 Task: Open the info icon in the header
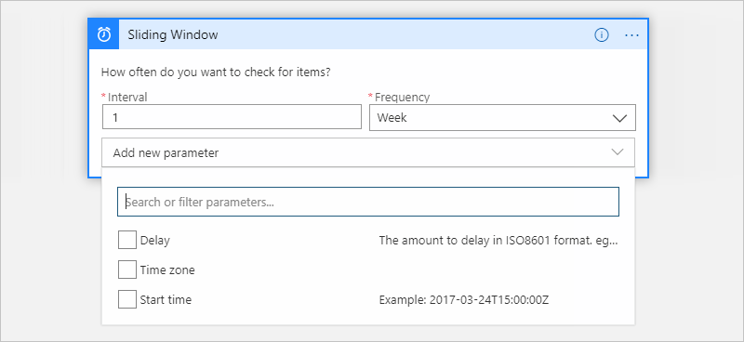tap(601, 34)
